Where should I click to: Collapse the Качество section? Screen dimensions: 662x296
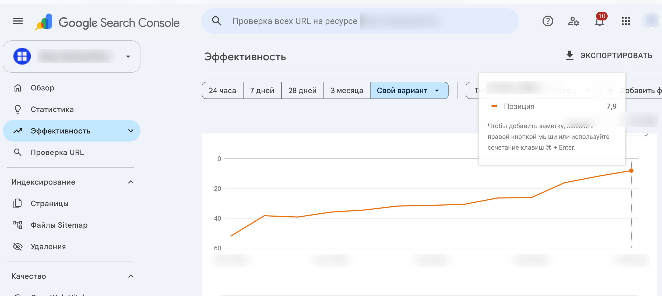pos(131,276)
